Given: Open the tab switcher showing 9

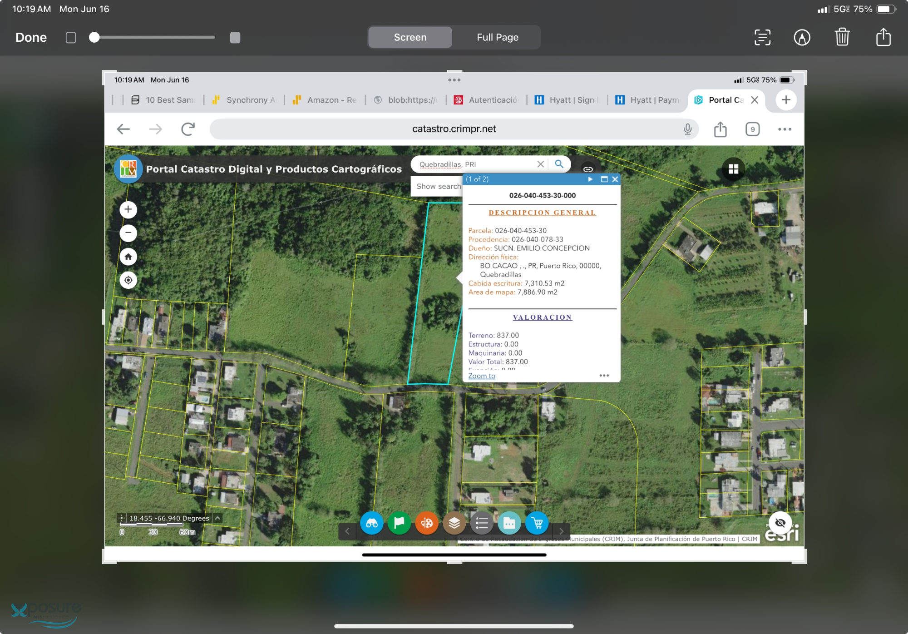Looking at the screenshot, I should pyautogui.click(x=752, y=129).
